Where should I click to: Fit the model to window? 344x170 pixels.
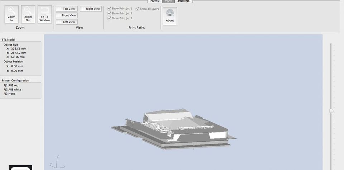click(45, 14)
